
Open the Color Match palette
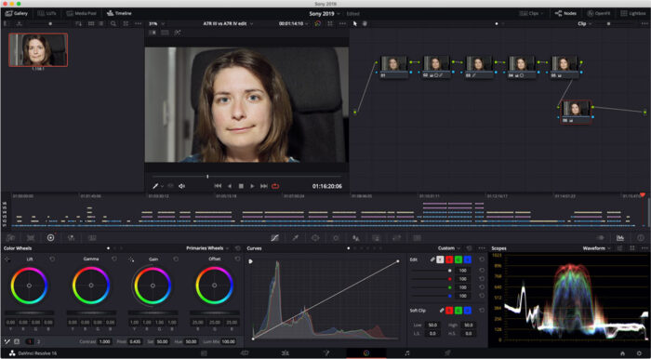[x=31, y=238]
